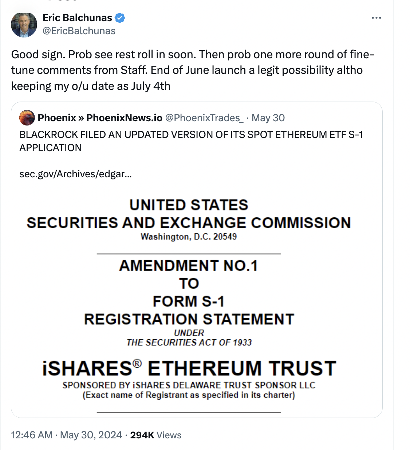The image size is (410, 450).
Task: Click the 12:46 AM · May 30, 2024 timestamp
Action: click(66, 435)
